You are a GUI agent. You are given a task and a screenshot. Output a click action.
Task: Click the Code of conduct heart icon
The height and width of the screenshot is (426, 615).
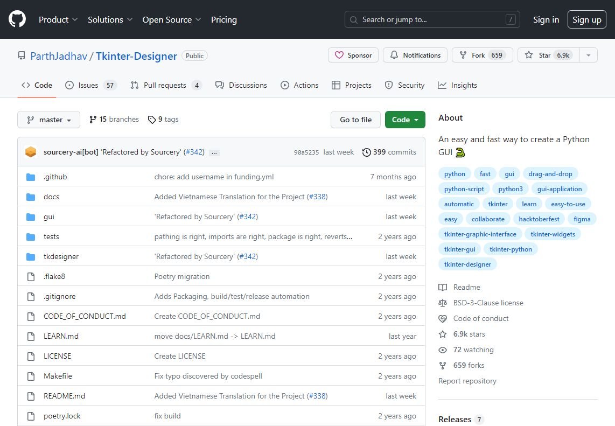click(x=443, y=318)
